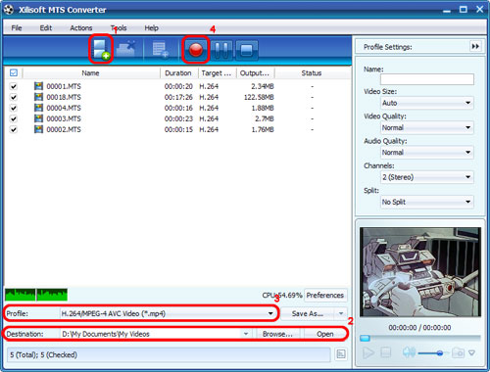
Task: Open the Help menu
Action: [x=152, y=28]
